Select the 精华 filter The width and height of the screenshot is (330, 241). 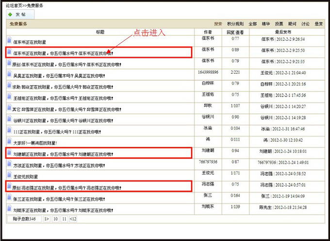[266, 24]
